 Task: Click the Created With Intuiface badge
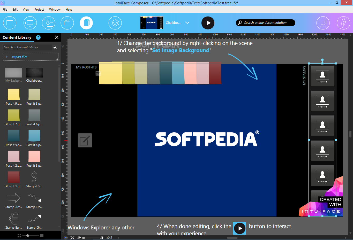tap(321, 197)
